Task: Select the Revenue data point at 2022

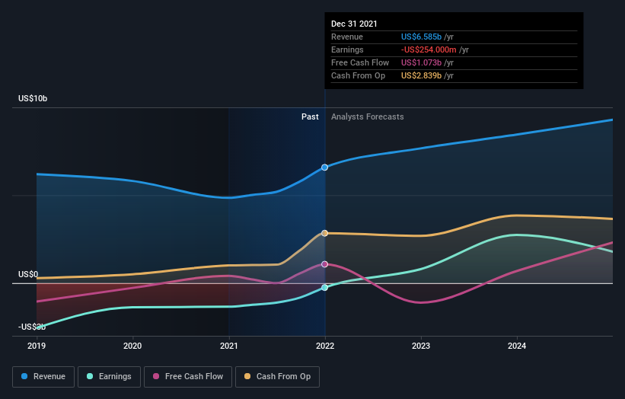Action: coord(325,168)
